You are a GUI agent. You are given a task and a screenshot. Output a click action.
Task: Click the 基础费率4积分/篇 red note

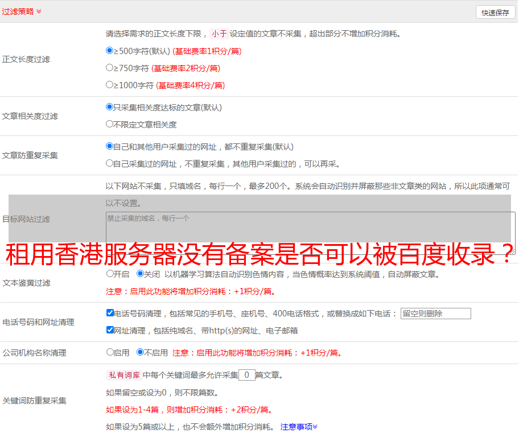(x=190, y=85)
